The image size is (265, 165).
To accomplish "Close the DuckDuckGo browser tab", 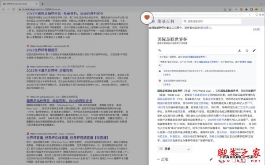I will point(37,4).
